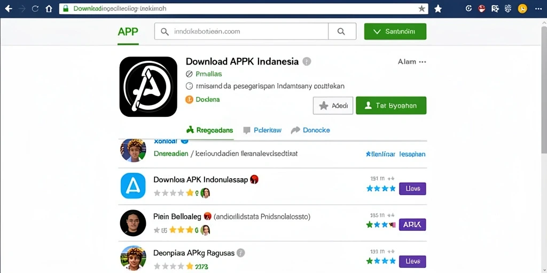Click the blue A app icon
The height and width of the screenshot is (273, 547).
pos(133,186)
